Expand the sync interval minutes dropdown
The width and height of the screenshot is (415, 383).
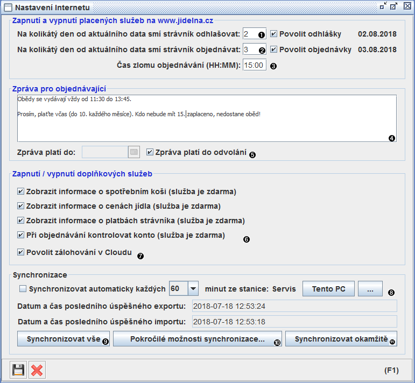click(x=193, y=289)
